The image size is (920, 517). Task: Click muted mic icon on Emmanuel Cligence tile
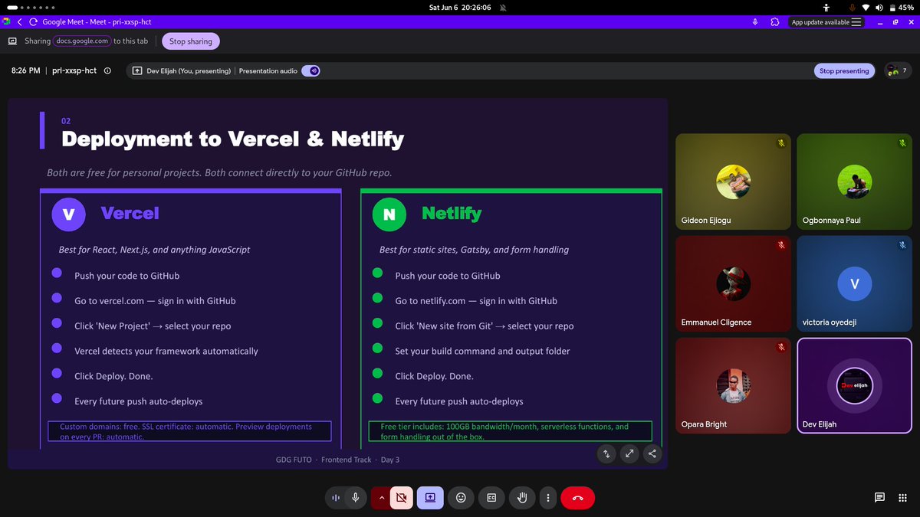[781, 245]
